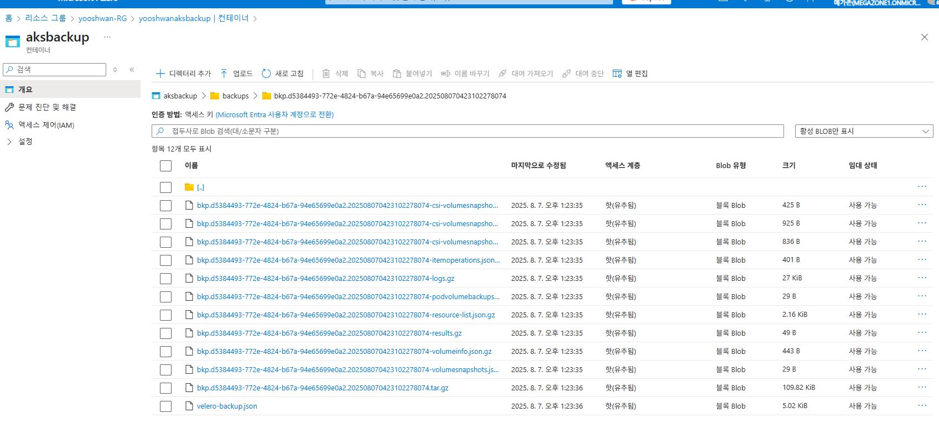This screenshot has width=939, height=444.
Task: Go to yooshwan-RG breadcrumb
Action: pos(102,18)
